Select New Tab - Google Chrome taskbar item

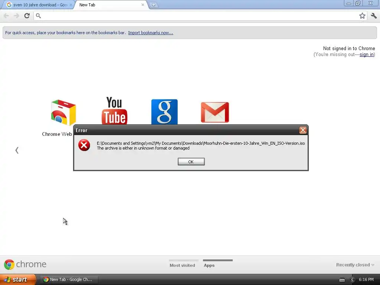tap(68, 279)
